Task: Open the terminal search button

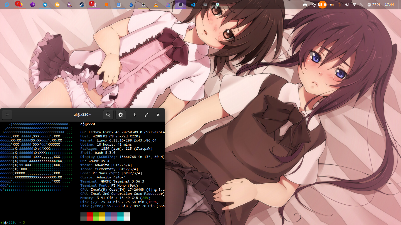Action: (108, 115)
